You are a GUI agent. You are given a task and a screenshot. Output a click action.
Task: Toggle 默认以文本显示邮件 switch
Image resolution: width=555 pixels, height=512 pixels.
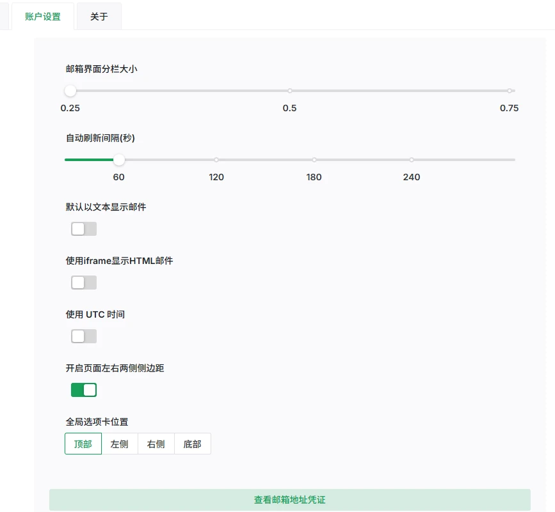[84, 229]
